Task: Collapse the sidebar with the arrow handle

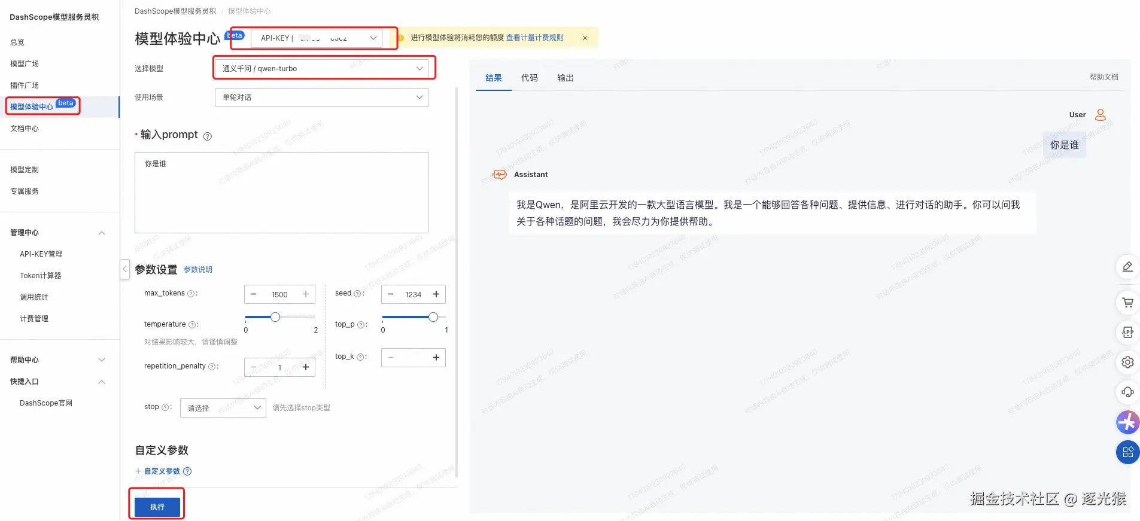Action: [x=125, y=269]
